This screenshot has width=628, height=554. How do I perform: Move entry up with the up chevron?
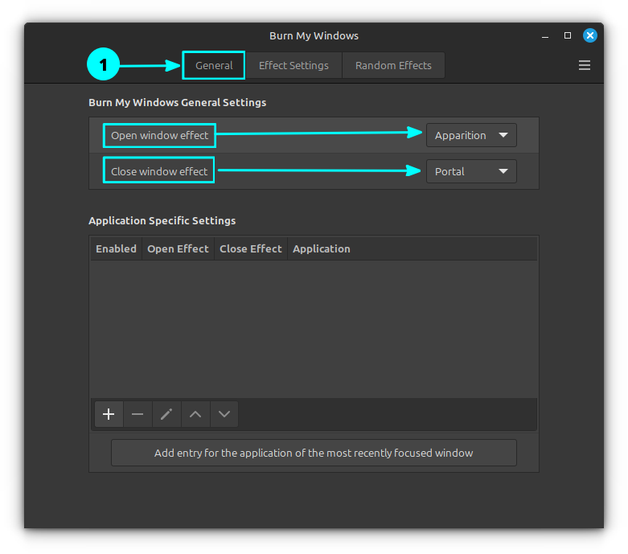pos(195,414)
